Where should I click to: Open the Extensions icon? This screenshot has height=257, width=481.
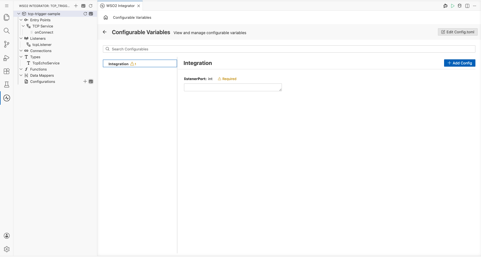[x=7, y=71]
